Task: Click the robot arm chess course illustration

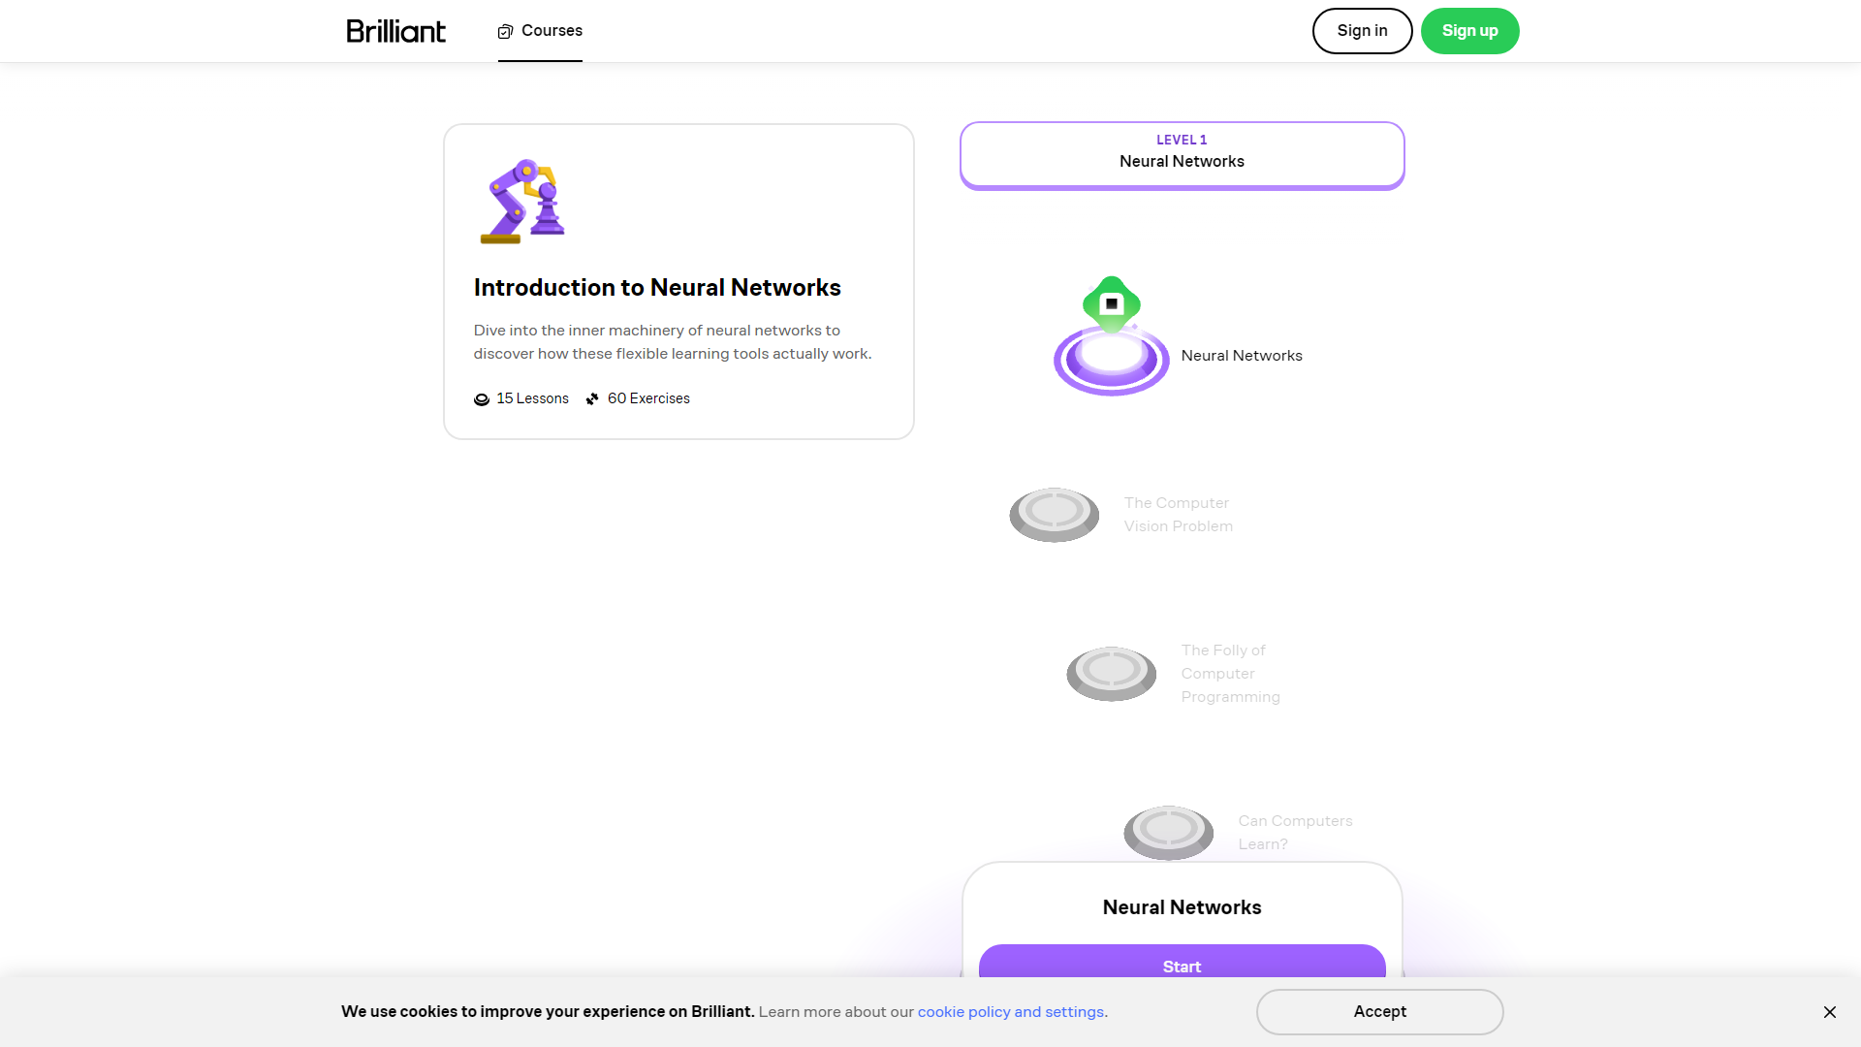Action: pyautogui.click(x=522, y=202)
